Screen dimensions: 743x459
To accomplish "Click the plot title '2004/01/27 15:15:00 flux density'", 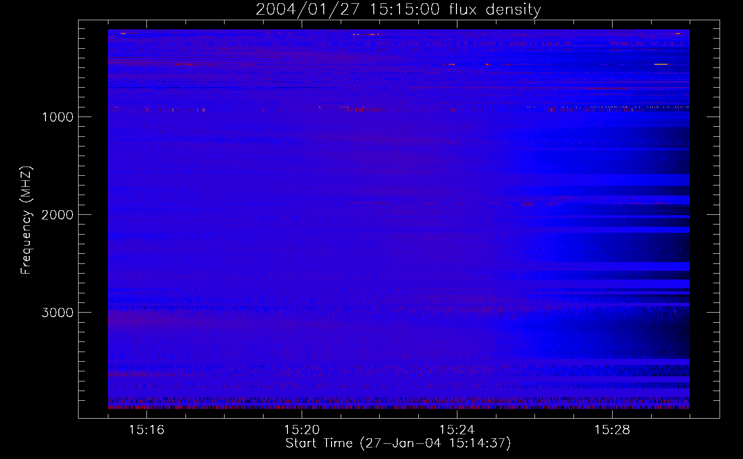I will (398, 10).
